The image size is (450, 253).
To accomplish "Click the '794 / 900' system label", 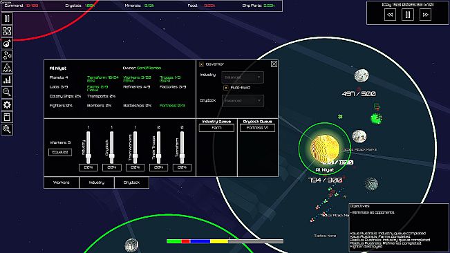I will (325, 180).
